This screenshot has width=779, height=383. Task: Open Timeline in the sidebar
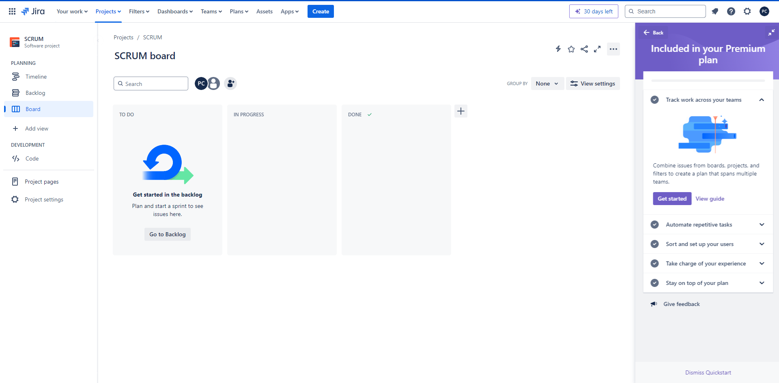pyautogui.click(x=49, y=77)
